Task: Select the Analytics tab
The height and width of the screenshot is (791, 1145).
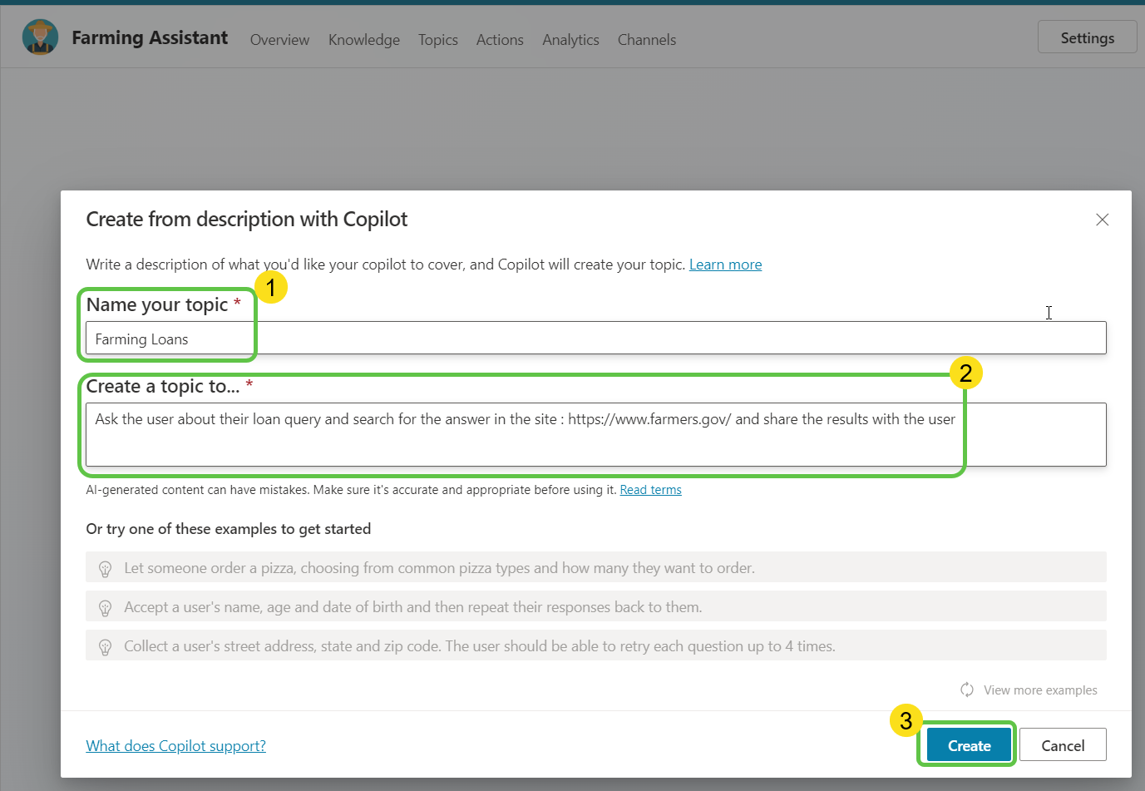Action: coord(570,40)
